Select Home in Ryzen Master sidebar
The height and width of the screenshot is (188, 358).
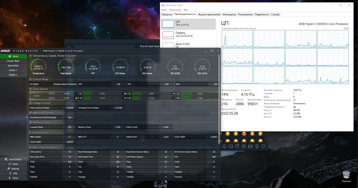pos(13,56)
